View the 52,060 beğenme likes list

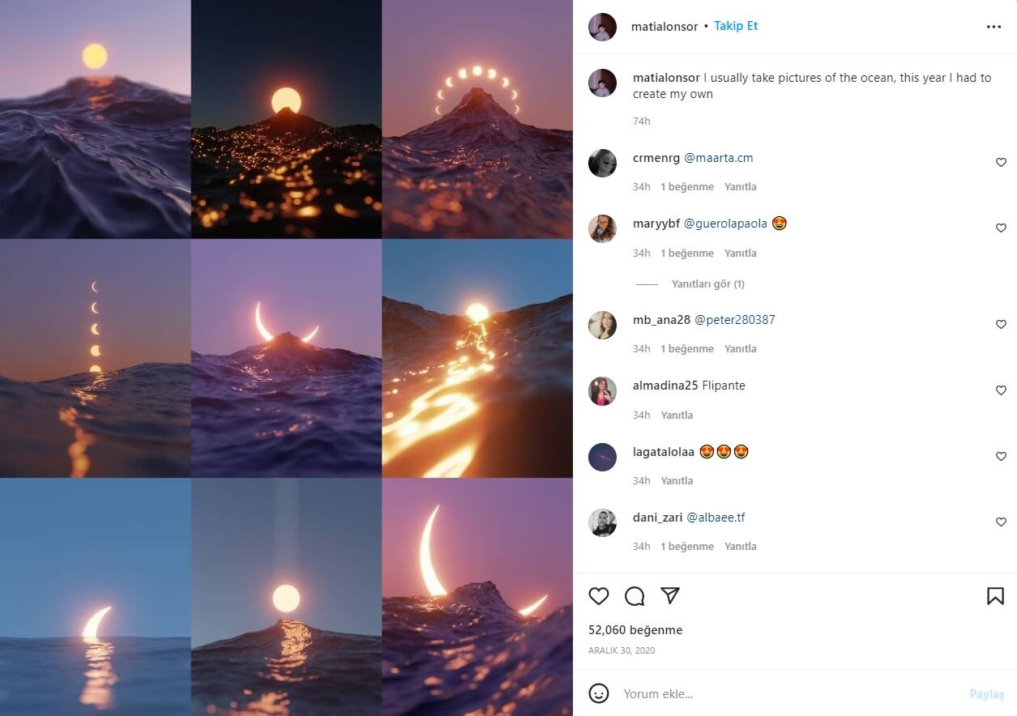click(x=635, y=630)
